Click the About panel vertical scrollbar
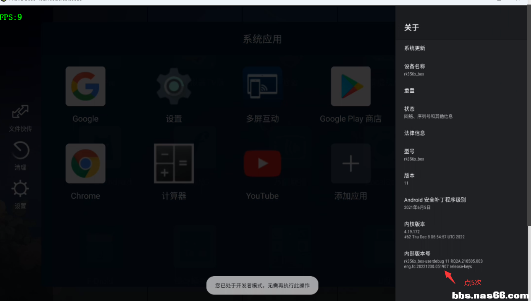531x301 pixels. 529,116
